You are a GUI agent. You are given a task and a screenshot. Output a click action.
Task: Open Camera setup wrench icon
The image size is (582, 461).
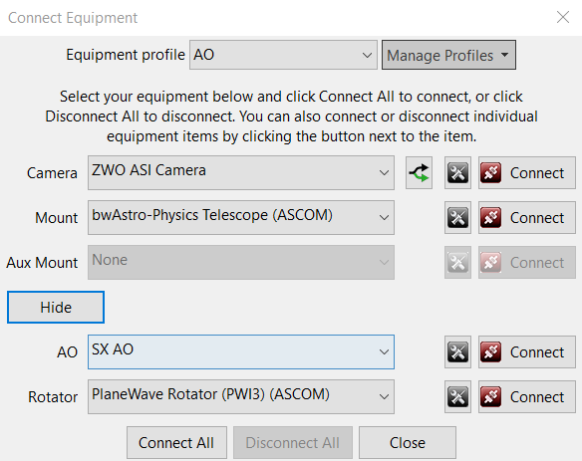coord(457,173)
